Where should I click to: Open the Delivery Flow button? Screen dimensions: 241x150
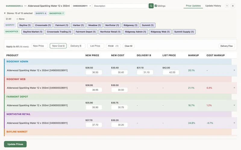pyautogui.click(x=227, y=46)
